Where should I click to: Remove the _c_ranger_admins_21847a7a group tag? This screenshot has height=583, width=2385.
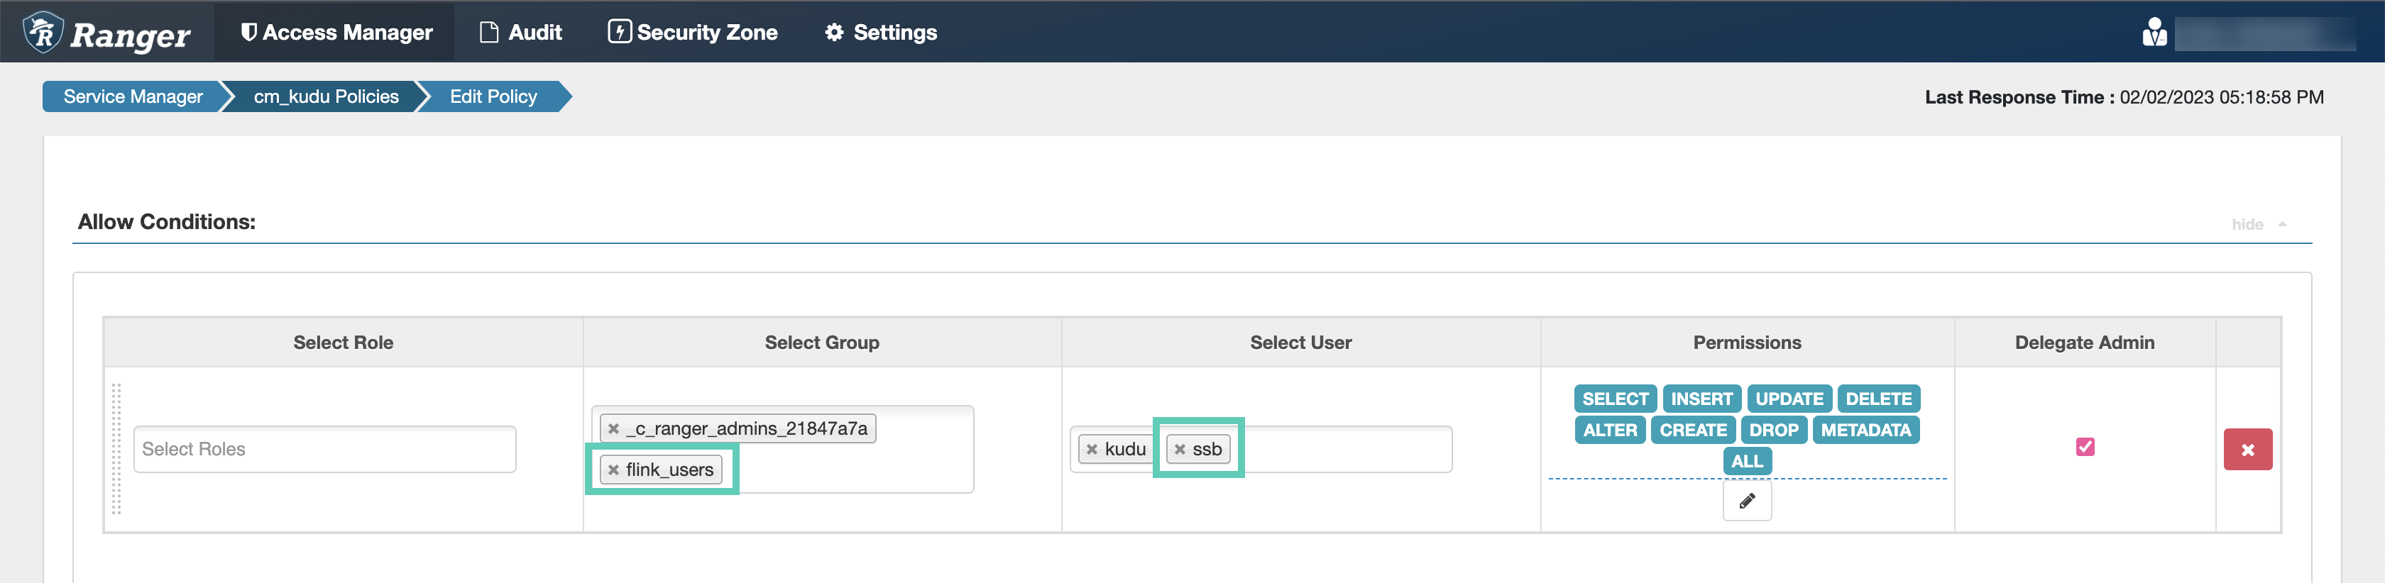[x=613, y=428]
